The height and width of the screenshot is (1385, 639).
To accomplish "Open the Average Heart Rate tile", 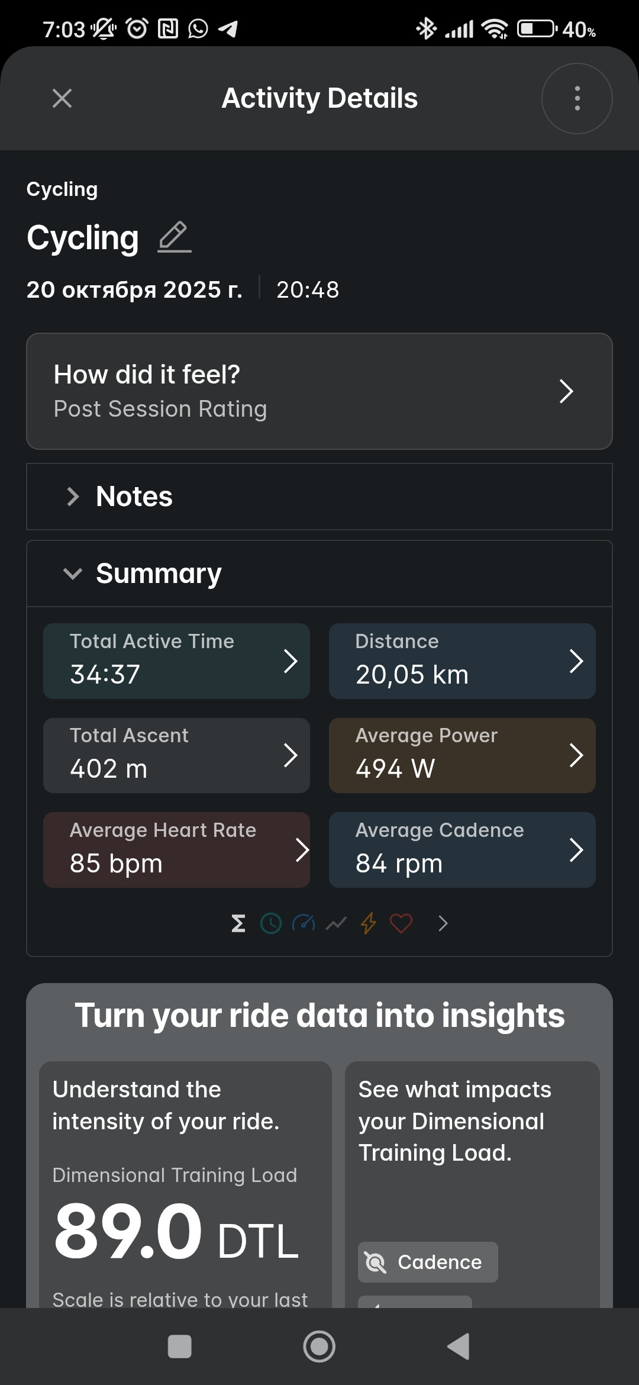I will [176, 850].
